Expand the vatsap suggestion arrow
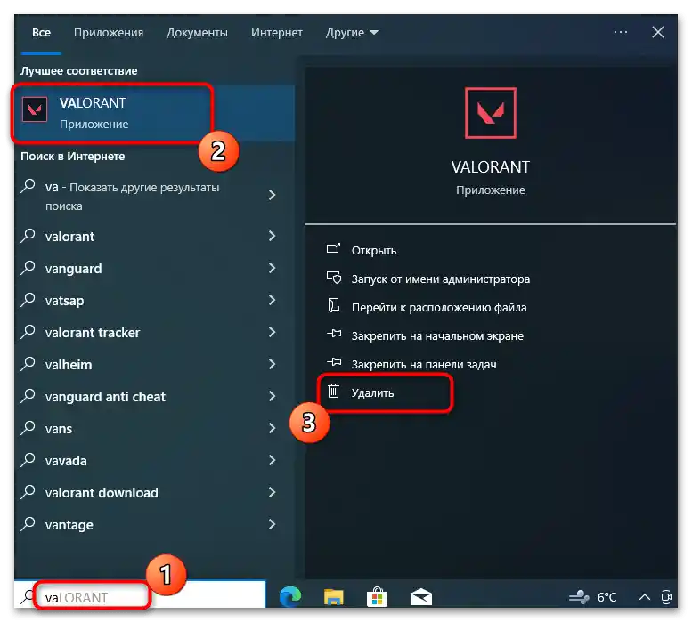 (x=273, y=300)
